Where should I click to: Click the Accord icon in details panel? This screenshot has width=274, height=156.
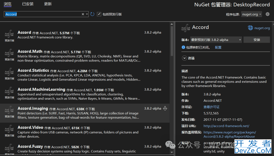tap(185, 28)
